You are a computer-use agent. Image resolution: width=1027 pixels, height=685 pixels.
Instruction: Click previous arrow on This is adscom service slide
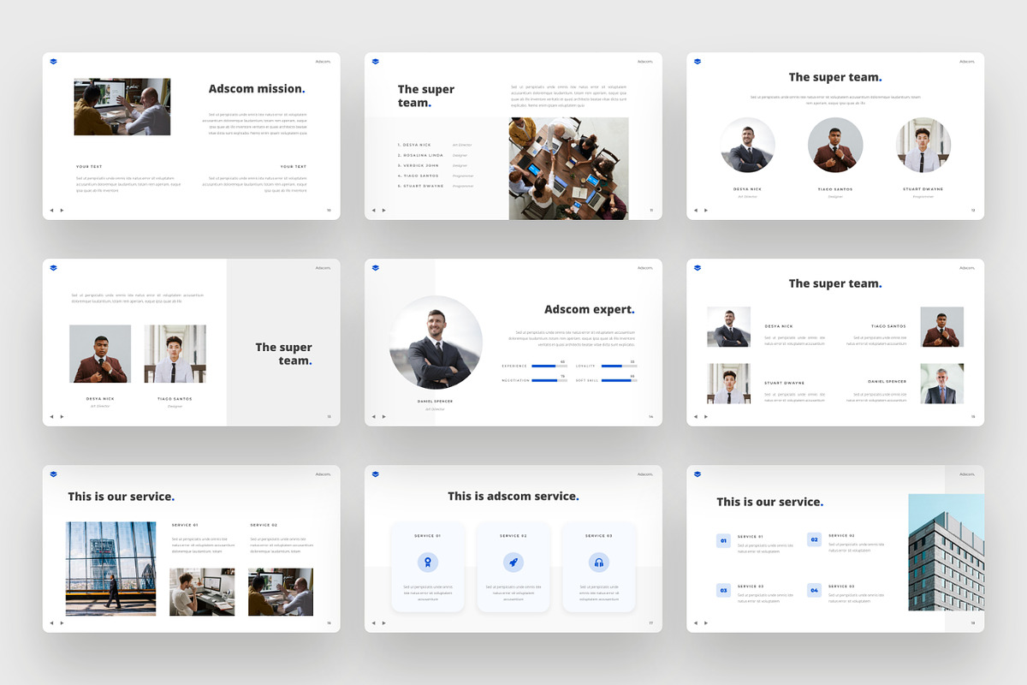click(x=373, y=622)
